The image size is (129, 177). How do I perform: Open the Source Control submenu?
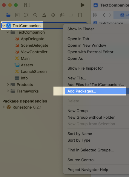(x=81, y=160)
